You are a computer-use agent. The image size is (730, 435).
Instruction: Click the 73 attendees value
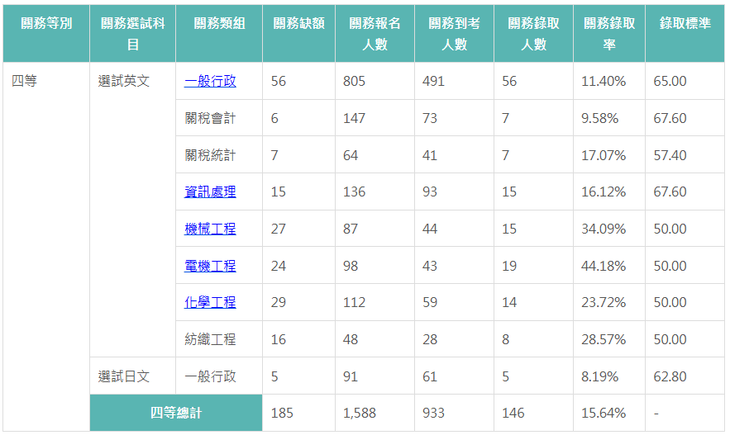pyautogui.click(x=430, y=118)
